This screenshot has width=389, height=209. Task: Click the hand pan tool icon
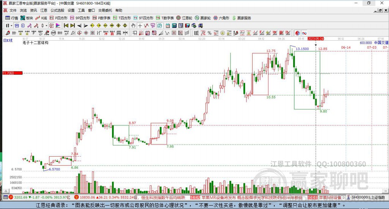pyautogui.click(x=133, y=25)
